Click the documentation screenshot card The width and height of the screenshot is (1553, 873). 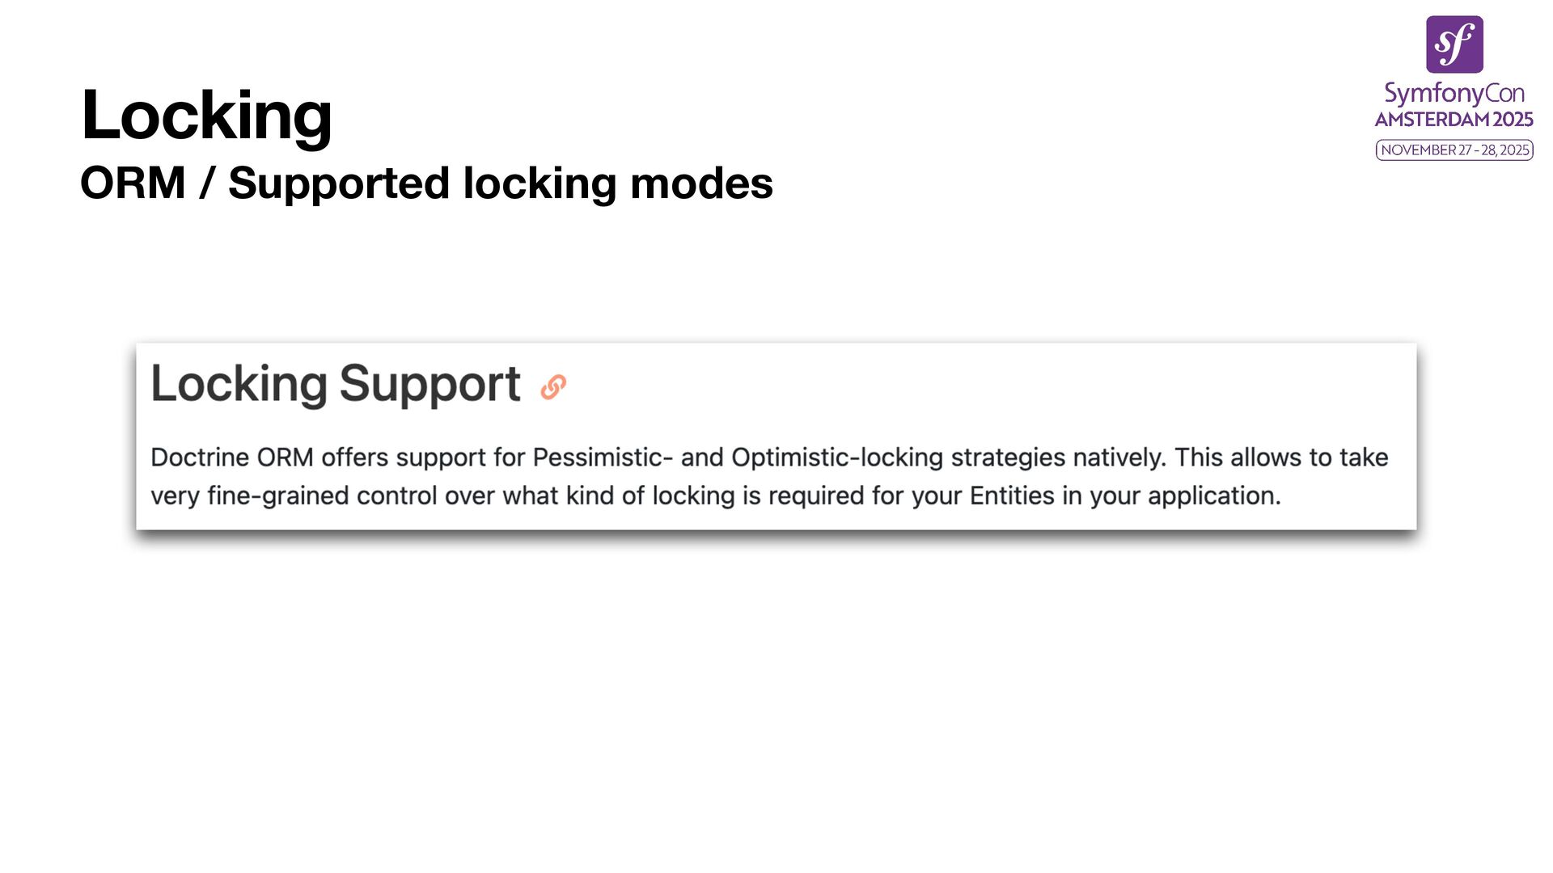(x=776, y=436)
